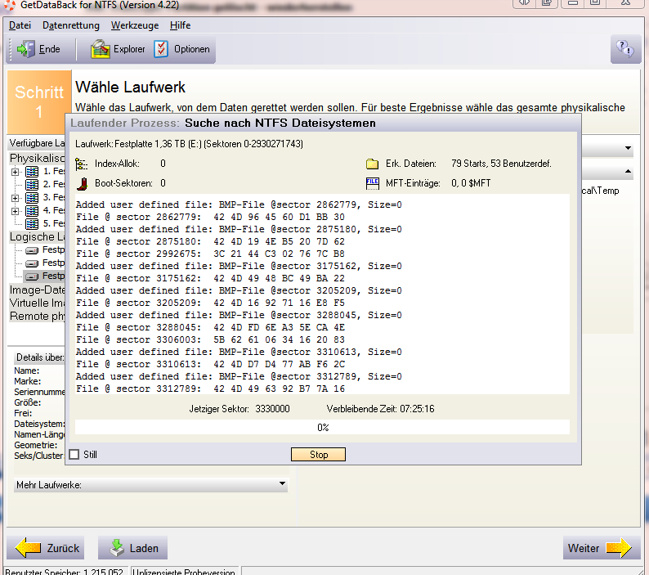649x575 pixels.
Task: Open the Datenrettung menu
Action: pos(71,25)
